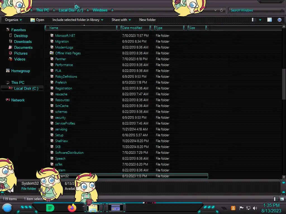This screenshot has height=214, width=286.
Task: Select the SoftwareDistribution folder name
Action: point(69,152)
